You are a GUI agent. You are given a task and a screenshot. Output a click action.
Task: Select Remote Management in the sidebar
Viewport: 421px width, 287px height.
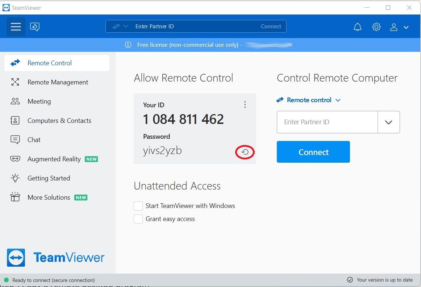tap(58, 82)
